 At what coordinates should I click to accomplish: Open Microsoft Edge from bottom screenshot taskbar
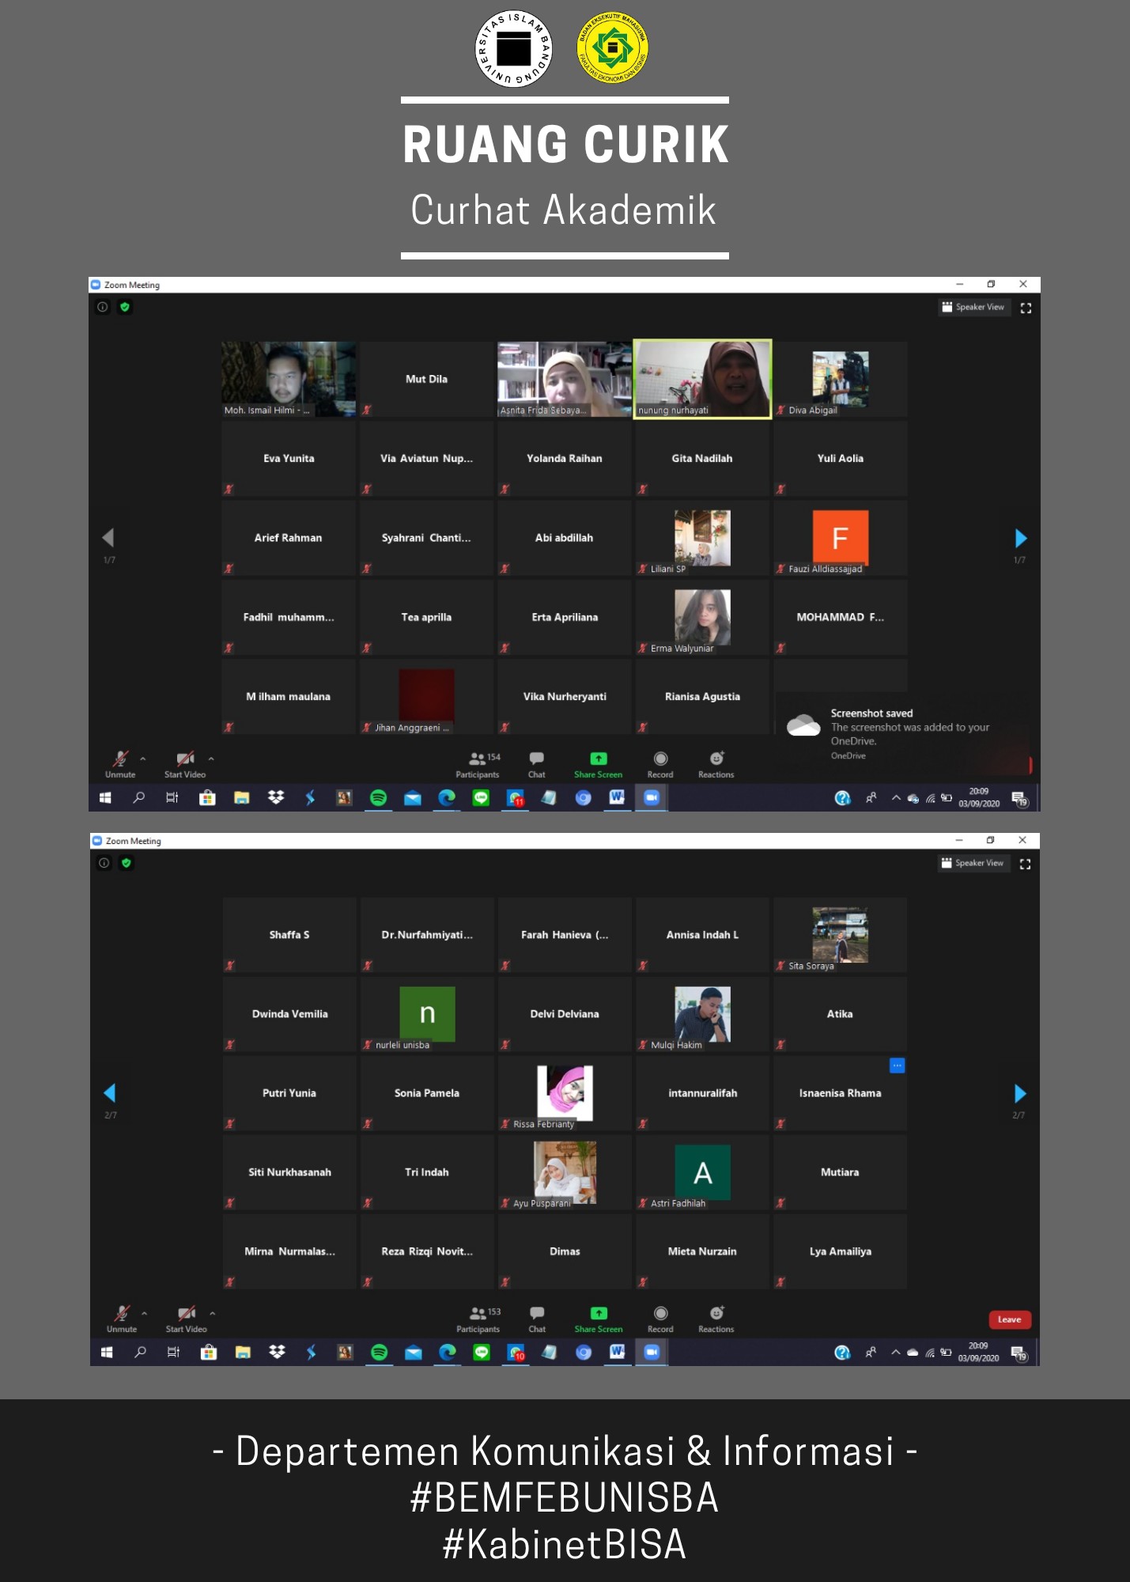click(x=448, y=1353)
